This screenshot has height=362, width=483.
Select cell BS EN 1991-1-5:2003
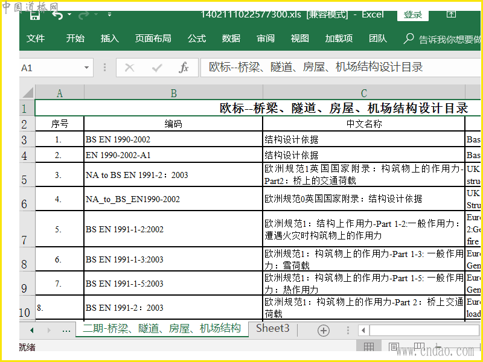[x=173, y=283]
